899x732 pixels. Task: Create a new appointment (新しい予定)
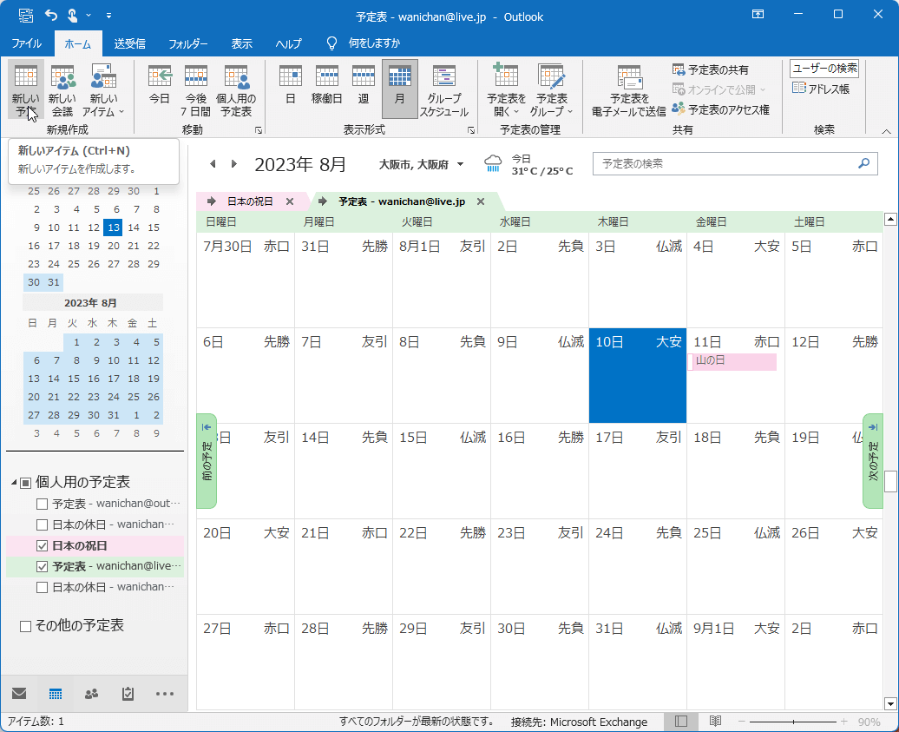coord(26,89)
